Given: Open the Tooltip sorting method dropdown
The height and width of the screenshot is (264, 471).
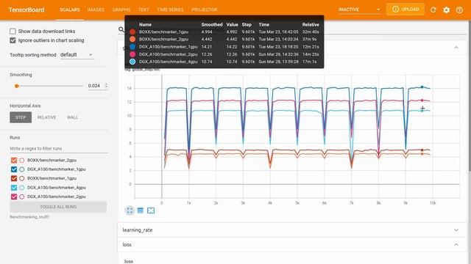Looking at the screenshot, I should pos(77,55).
